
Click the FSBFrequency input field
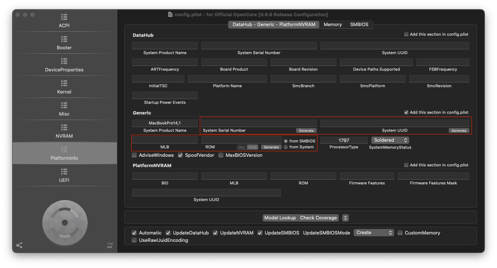pyautogui.click(x=443, y=62)
